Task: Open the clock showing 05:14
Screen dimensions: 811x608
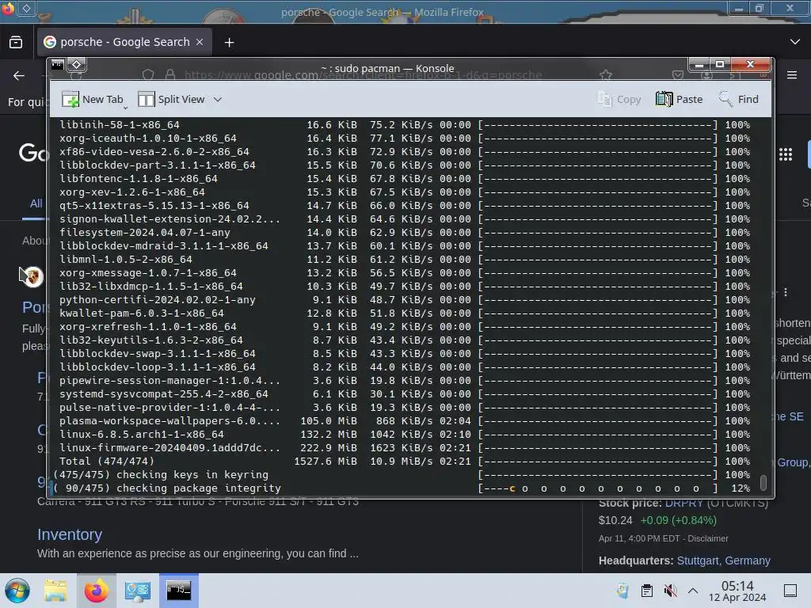Action: coord(737,591)
